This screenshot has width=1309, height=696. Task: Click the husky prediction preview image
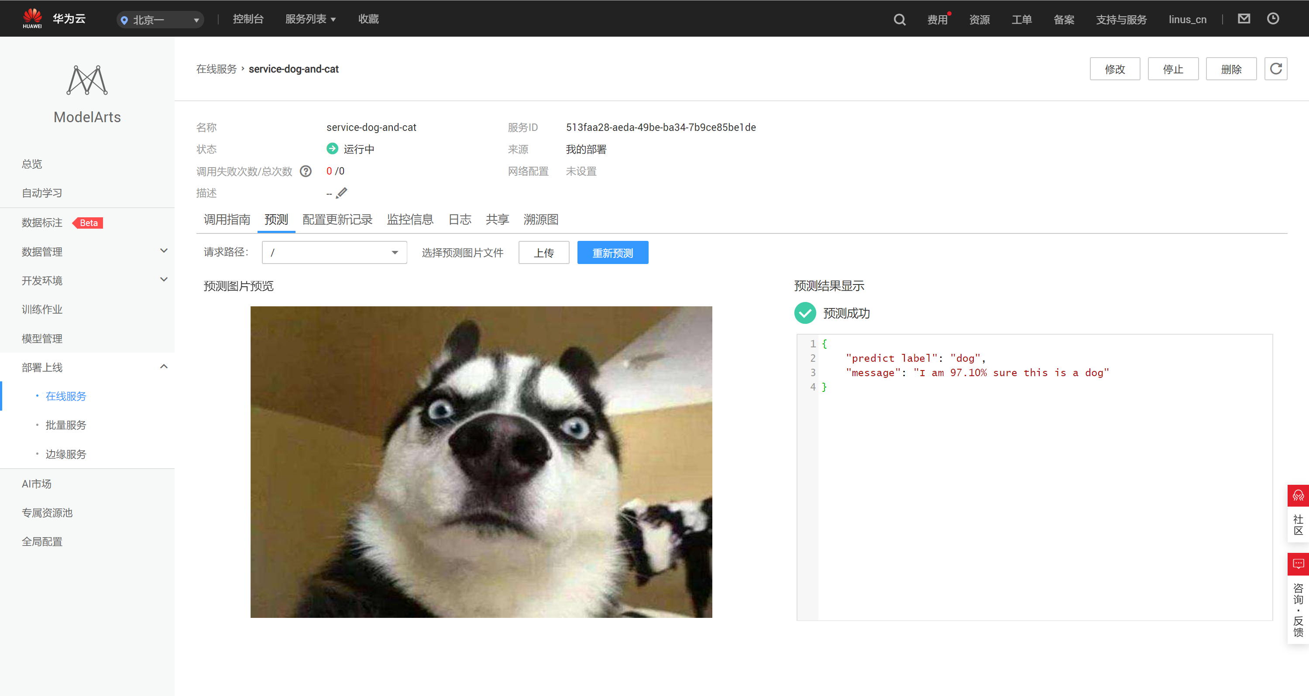[x=481, y=462]
